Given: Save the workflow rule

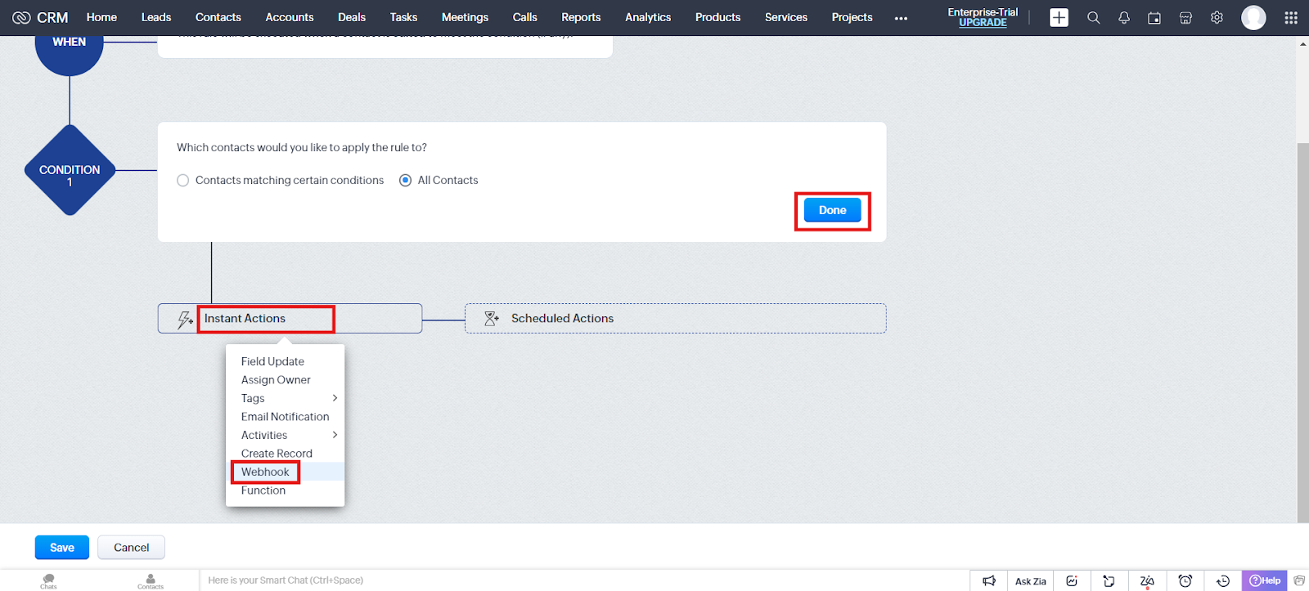Looking at the screenshot, I should 62,548.
